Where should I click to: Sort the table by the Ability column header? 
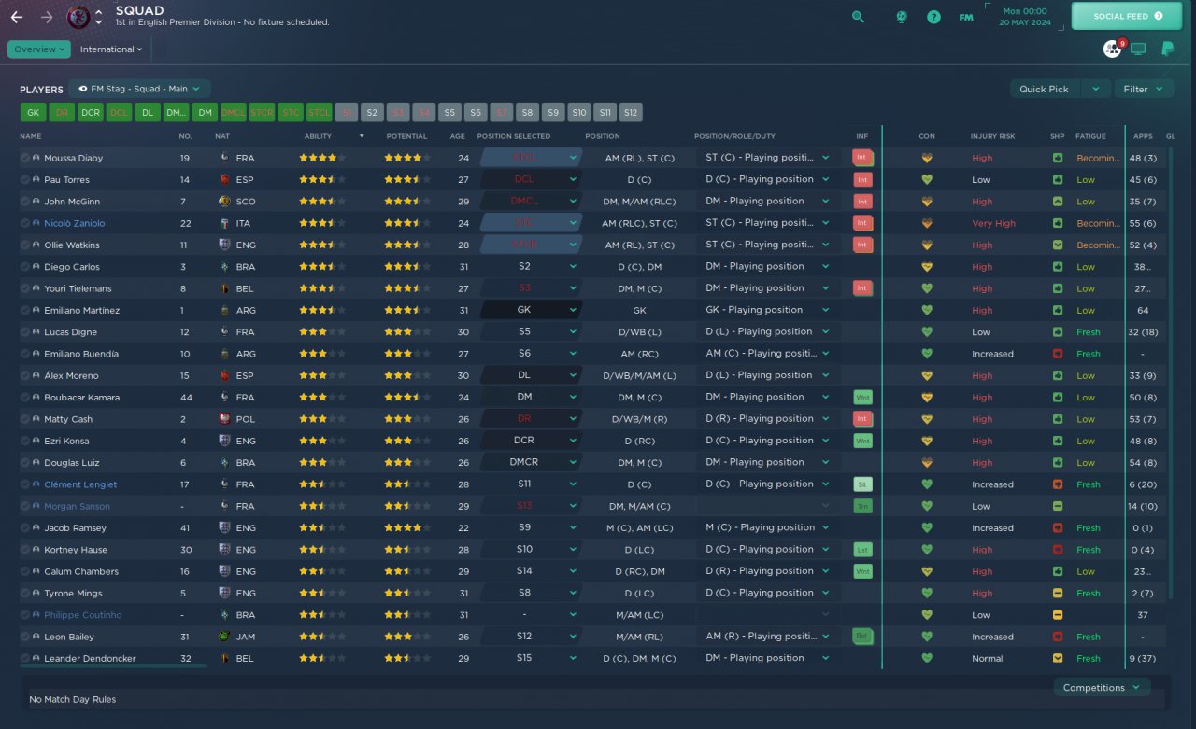click(318, 136)
